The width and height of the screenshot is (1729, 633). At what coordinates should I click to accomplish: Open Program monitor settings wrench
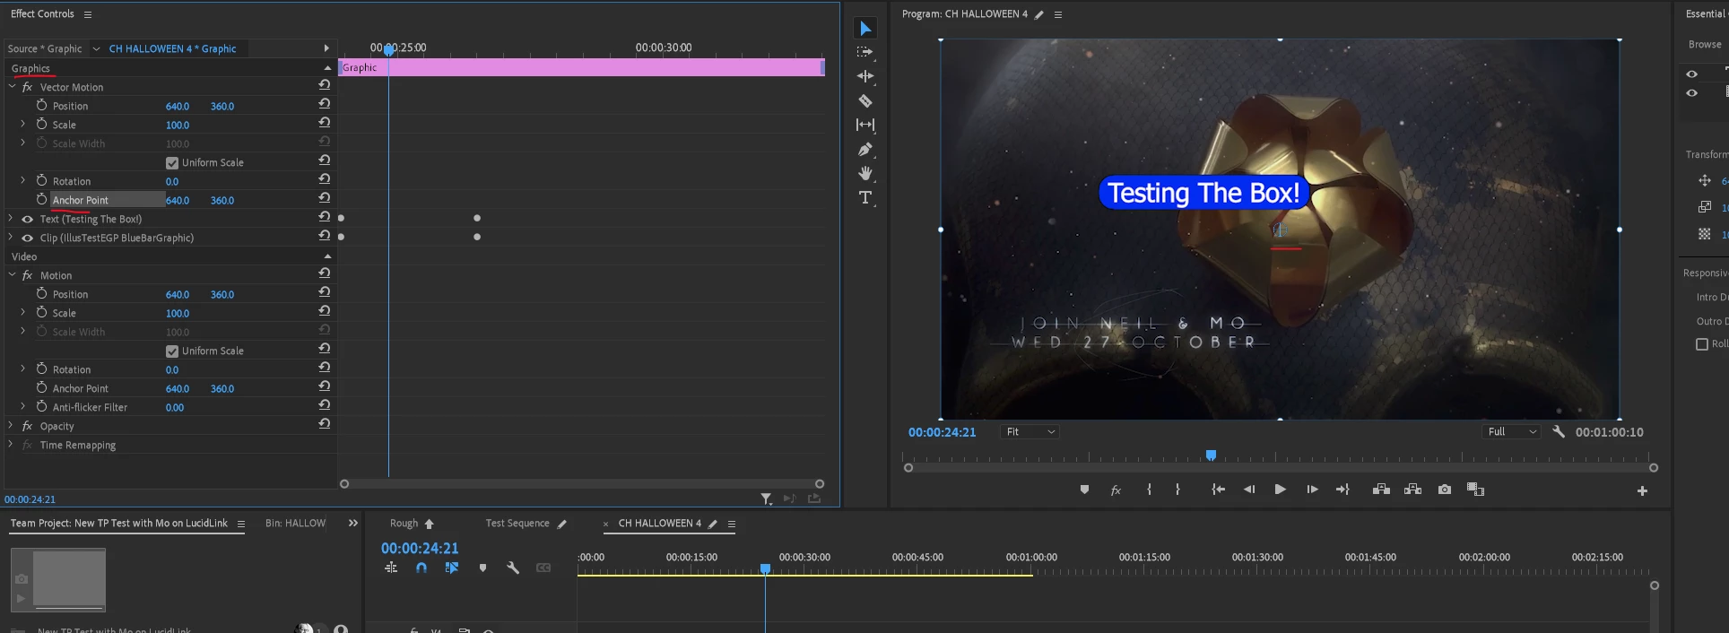[1559, 431]
